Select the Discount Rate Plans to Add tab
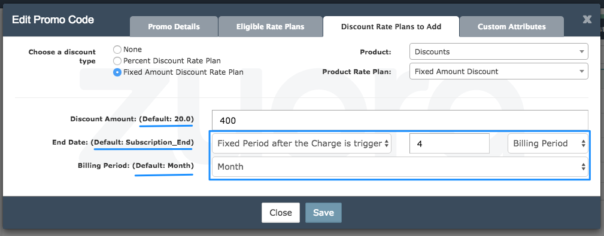Image resolution: width=604 pixels, height=236 pixels. [x=391, y=26]
